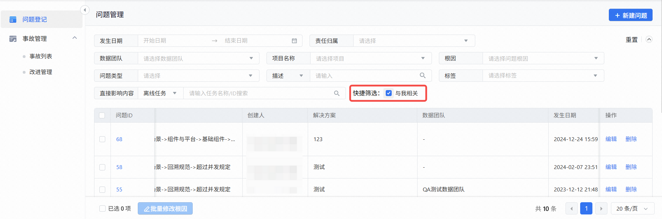Screen dimensions: 662x219
Task: Select the checkbox for row 58
Action: coord(102,167)
